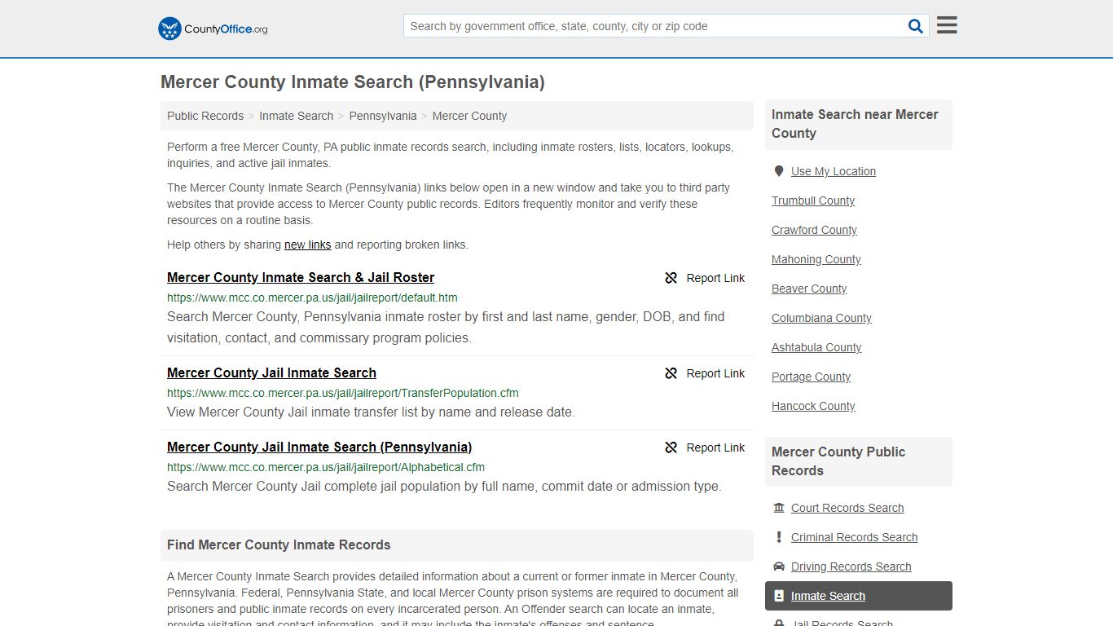Open Mercer County Jail Inmate Search link
The height and width of the screenshot is (626, 1113).
point(271,373)
